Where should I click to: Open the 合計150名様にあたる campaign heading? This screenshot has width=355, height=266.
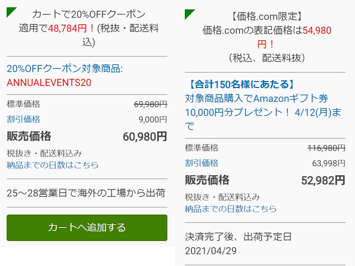239,84
